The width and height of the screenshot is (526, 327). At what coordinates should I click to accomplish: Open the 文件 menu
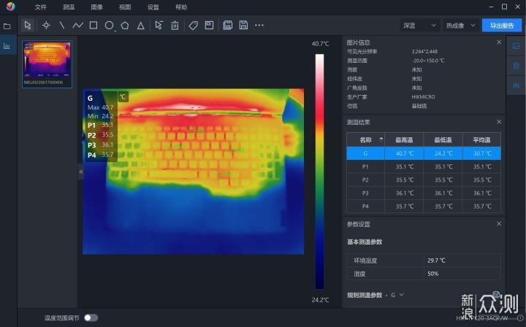coord(41,7)
